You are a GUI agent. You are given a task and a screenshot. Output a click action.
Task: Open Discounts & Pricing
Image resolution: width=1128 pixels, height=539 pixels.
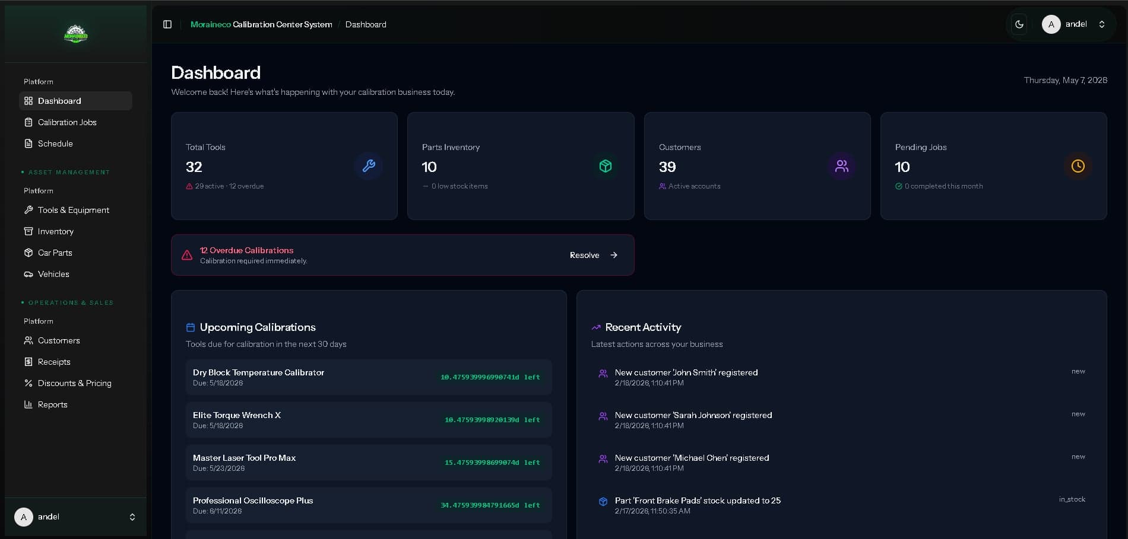(x=75, y=383)
